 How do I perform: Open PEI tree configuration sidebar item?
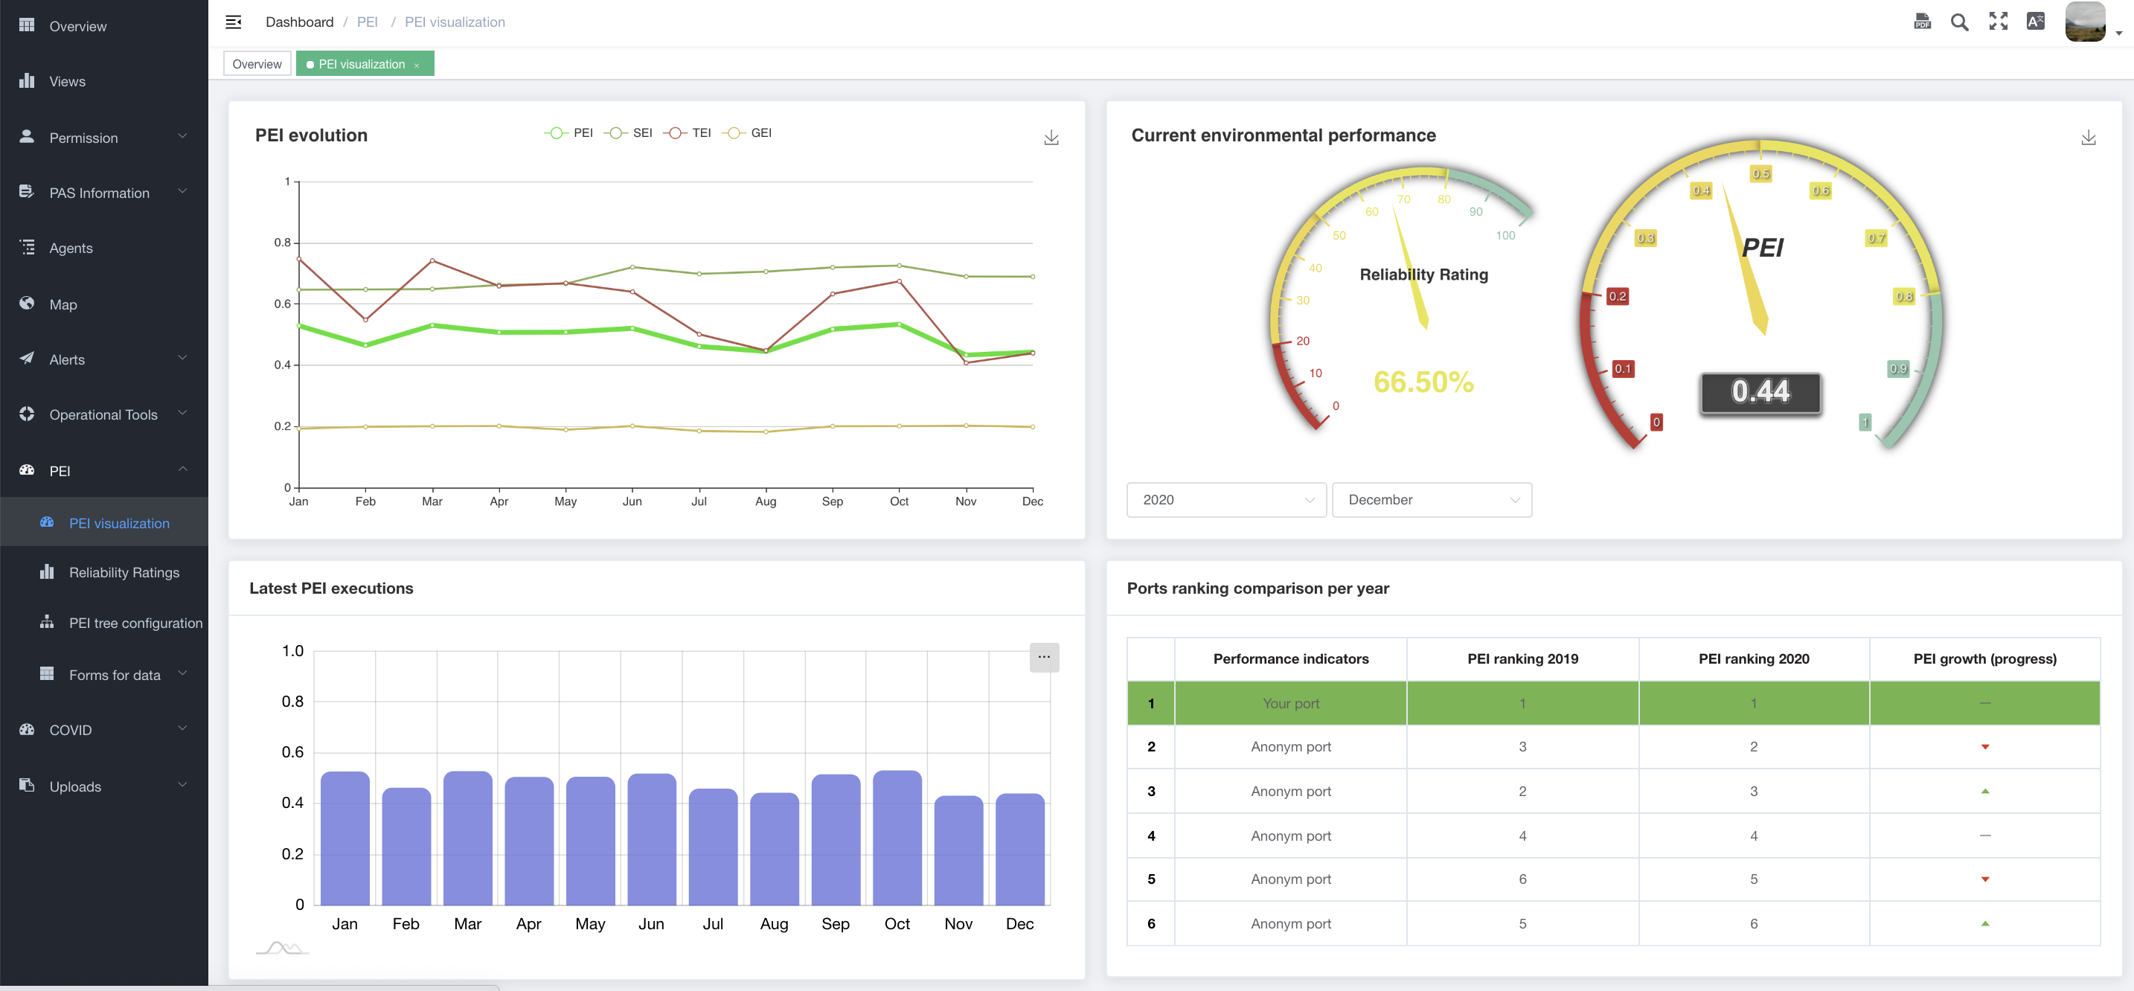coord(103,623)
